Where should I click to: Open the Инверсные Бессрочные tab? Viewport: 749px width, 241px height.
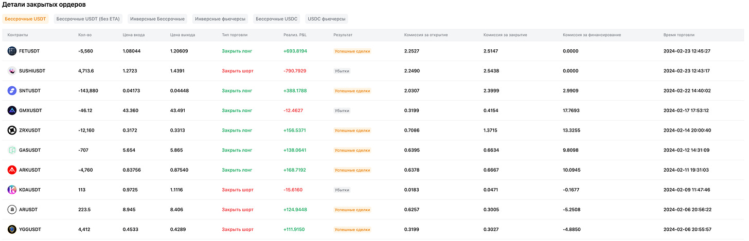coord(157,19)
